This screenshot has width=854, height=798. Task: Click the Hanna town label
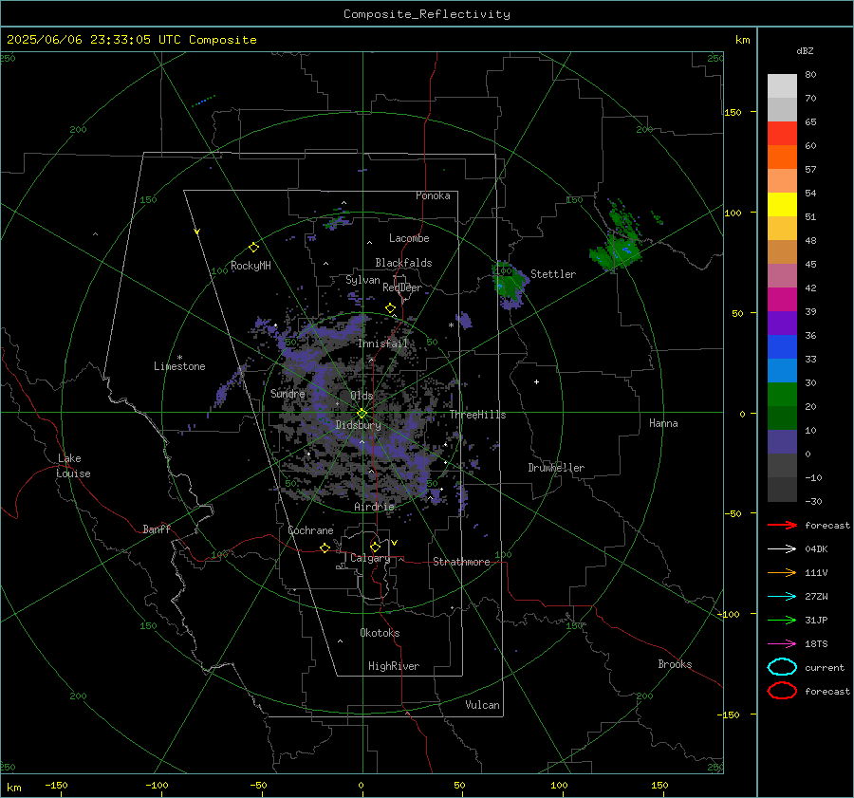click(663, 423)
